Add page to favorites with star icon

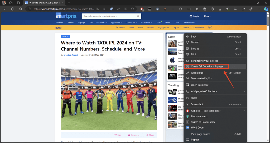coord(132,9)
